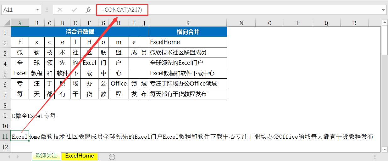Image resolution: width=388 pixels, height=161 pixels.
Task: Select column N header
Action: (241, 23)
